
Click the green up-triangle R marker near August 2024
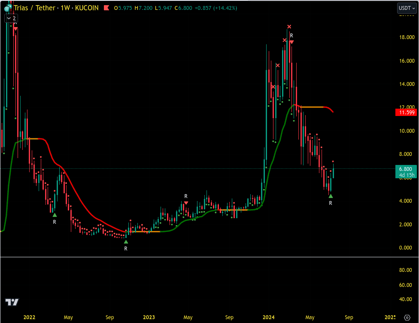331,196
